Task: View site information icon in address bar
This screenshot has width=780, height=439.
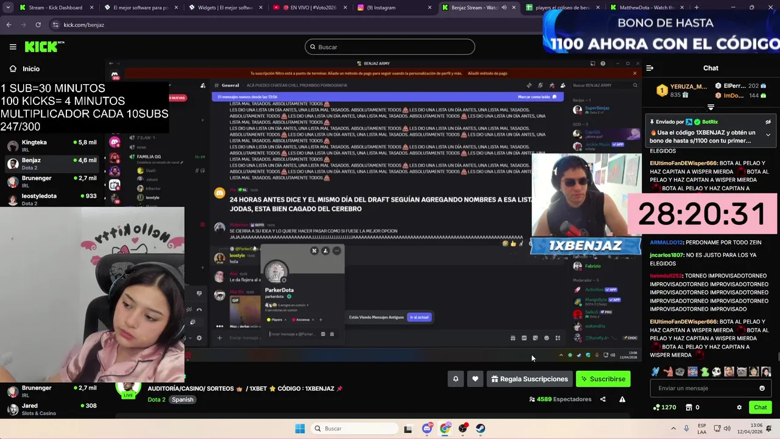Action: [x=55, y=25]
